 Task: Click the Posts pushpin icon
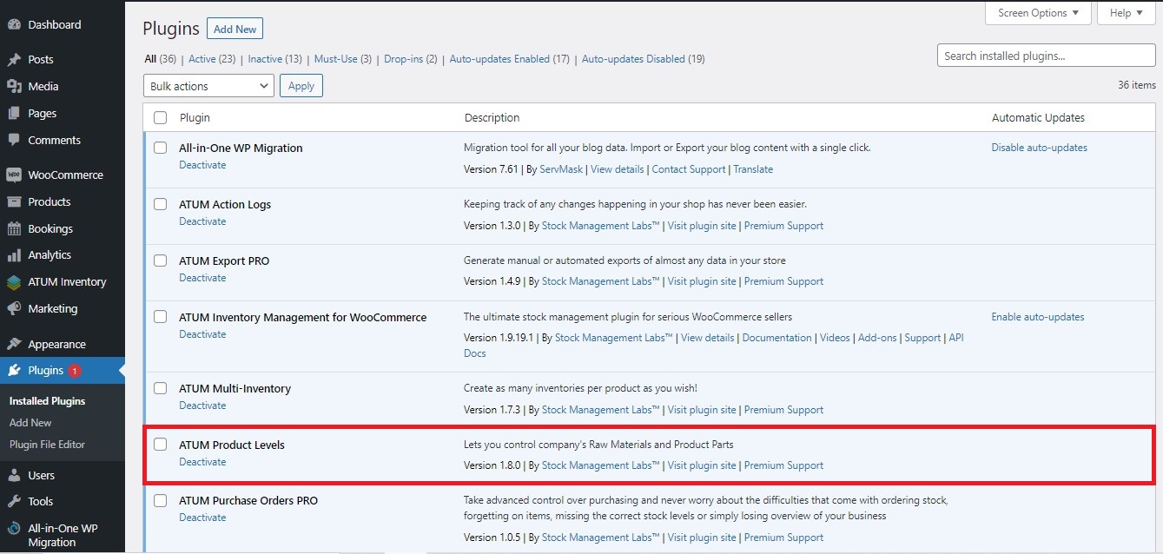pyautogui.click(x=14, y=60)
